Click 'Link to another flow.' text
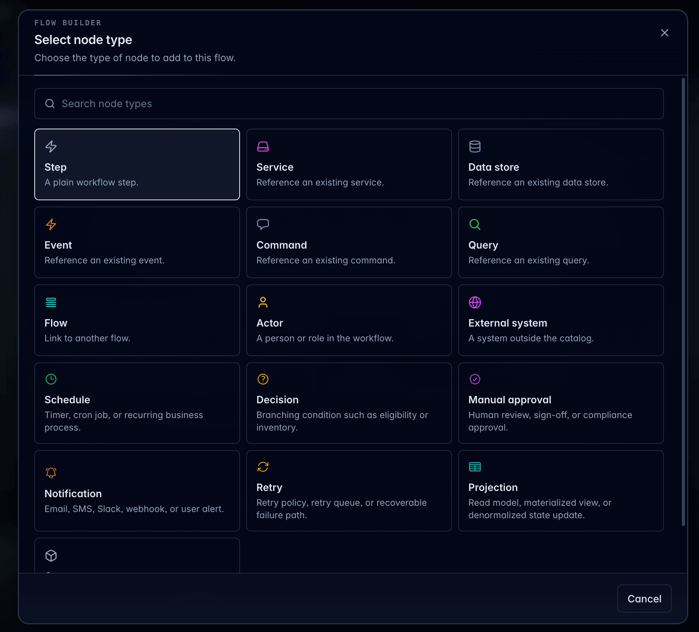The height and width of the screenshot is (632, 699). click(87, 338)
